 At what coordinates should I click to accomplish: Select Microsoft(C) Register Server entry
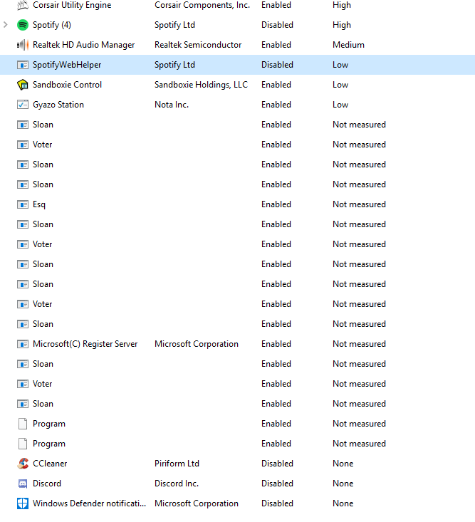pyautogui.click(x=238, y=344)
